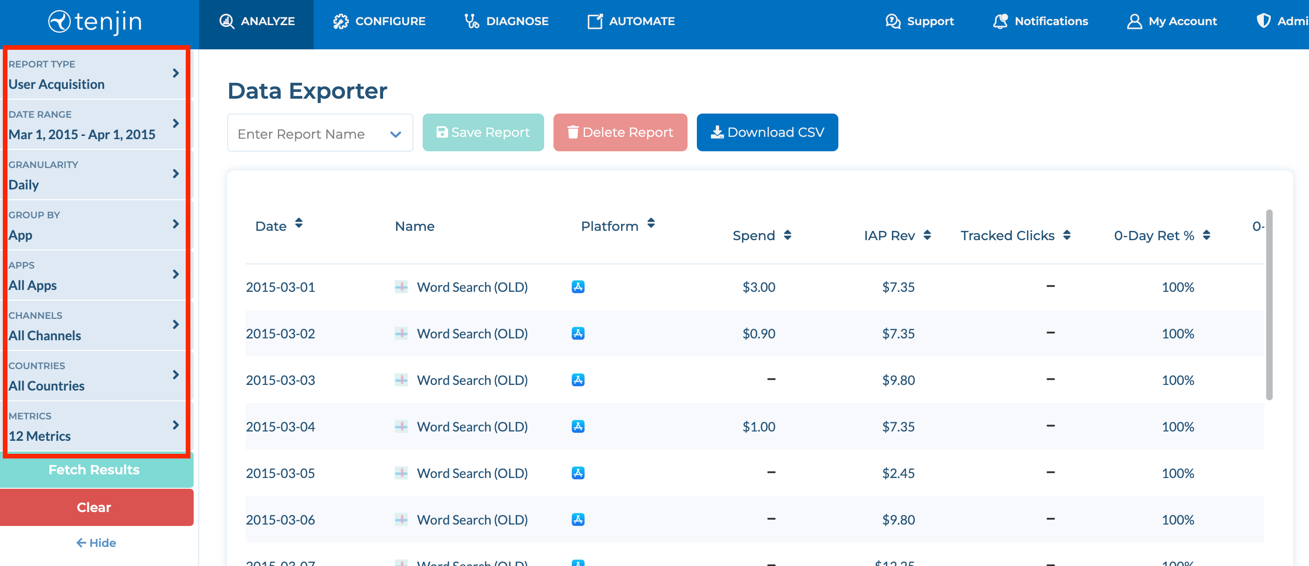Click Word Search (OLD) name in 2015-03-05 row
This screenshot has width=1309, height=566.
coord(472,473)
